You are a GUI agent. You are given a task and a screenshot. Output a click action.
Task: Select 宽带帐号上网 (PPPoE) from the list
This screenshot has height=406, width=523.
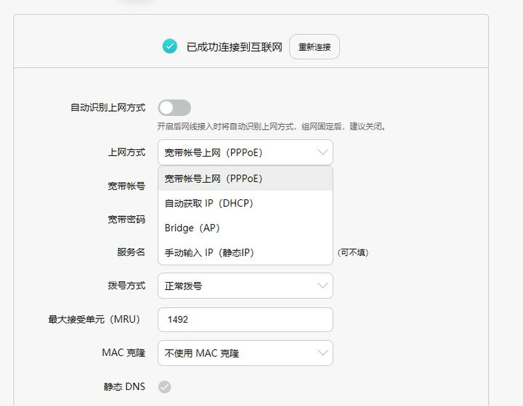tap(214, 178)
